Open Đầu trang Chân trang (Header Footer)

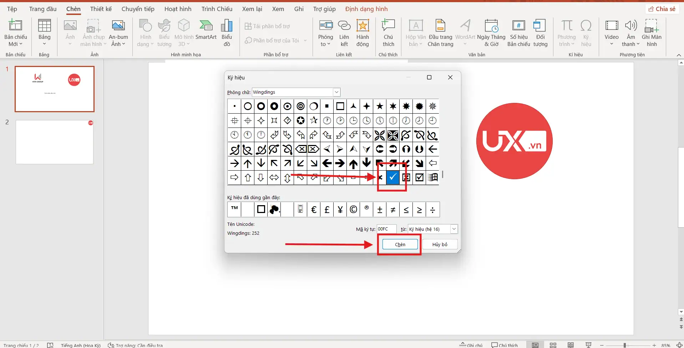(x=440, y=32)
